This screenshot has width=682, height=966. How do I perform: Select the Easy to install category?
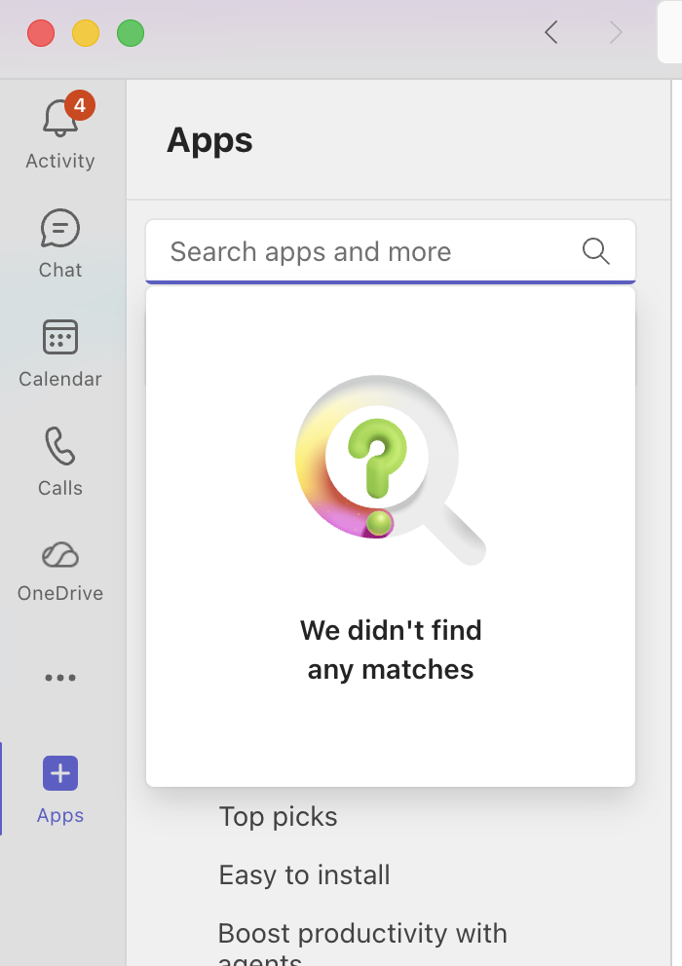(304, 874)
